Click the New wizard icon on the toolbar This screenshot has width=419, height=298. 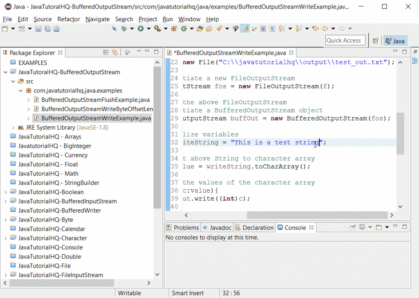pos(4,29)
